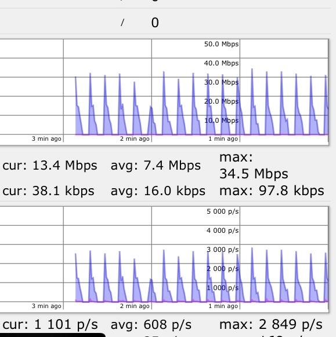
Task: Click the max 34.5 Mbps value
Action: [254, 166]
